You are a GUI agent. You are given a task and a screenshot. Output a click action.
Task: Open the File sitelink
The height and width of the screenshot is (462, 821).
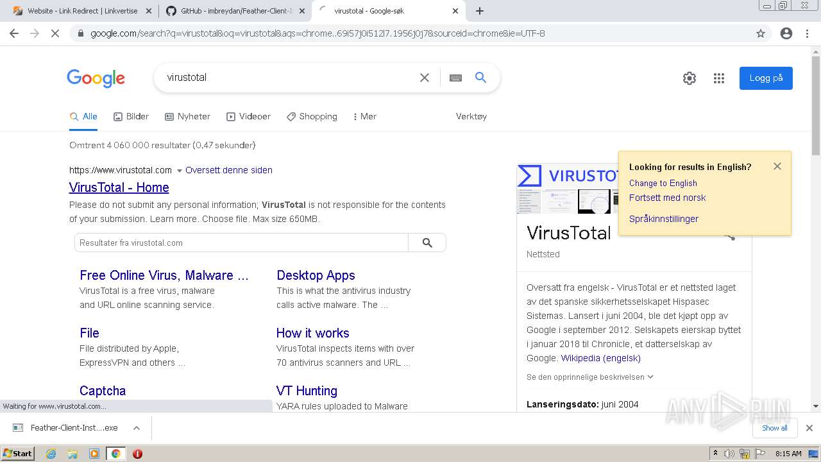tap(89, 333)
